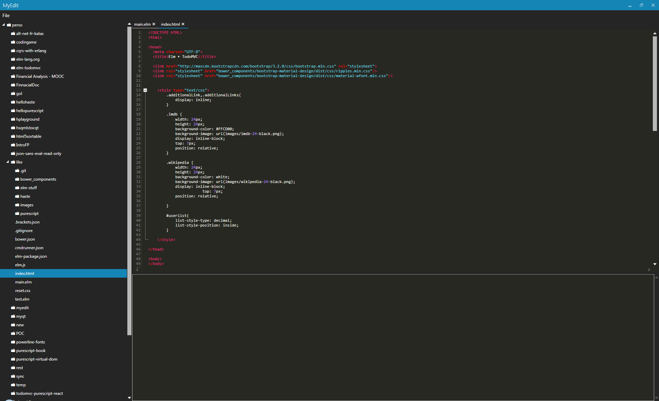Open reset.css file
659x401 pixels.
(23, 291)
